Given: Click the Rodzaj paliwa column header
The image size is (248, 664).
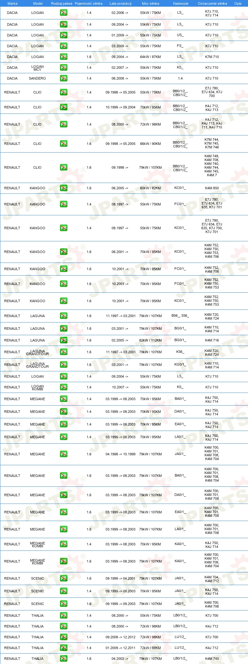Looking at the screenshot, I should point(62,3).
